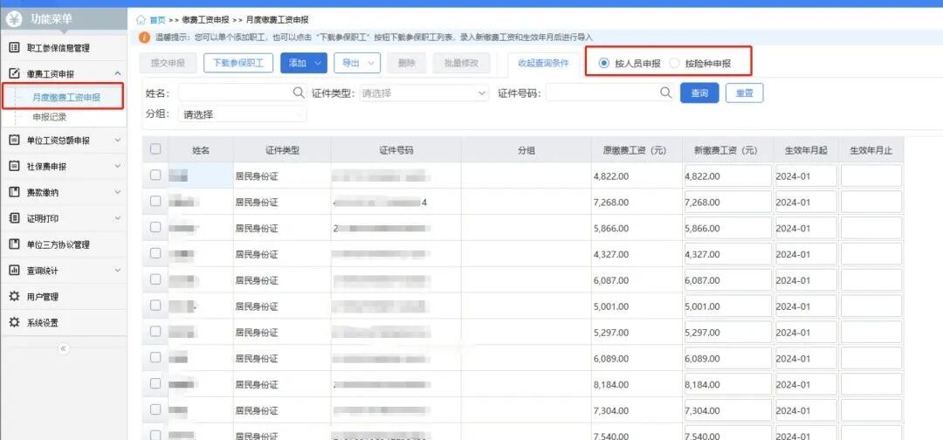Open the 分组 请选择 dropdown
The image size is (943, 440).
[x=243, y=114]
